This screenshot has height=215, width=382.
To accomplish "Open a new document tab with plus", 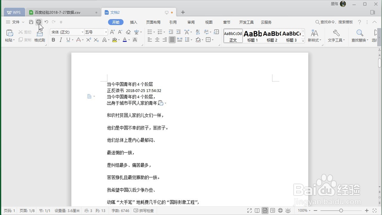I will pyautogui.click(x=183, y=12).
